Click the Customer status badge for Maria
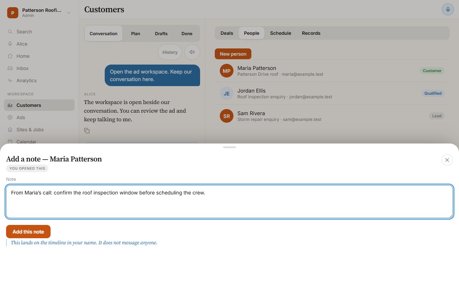This screenshot has height=287, width=459. (432, 71)
